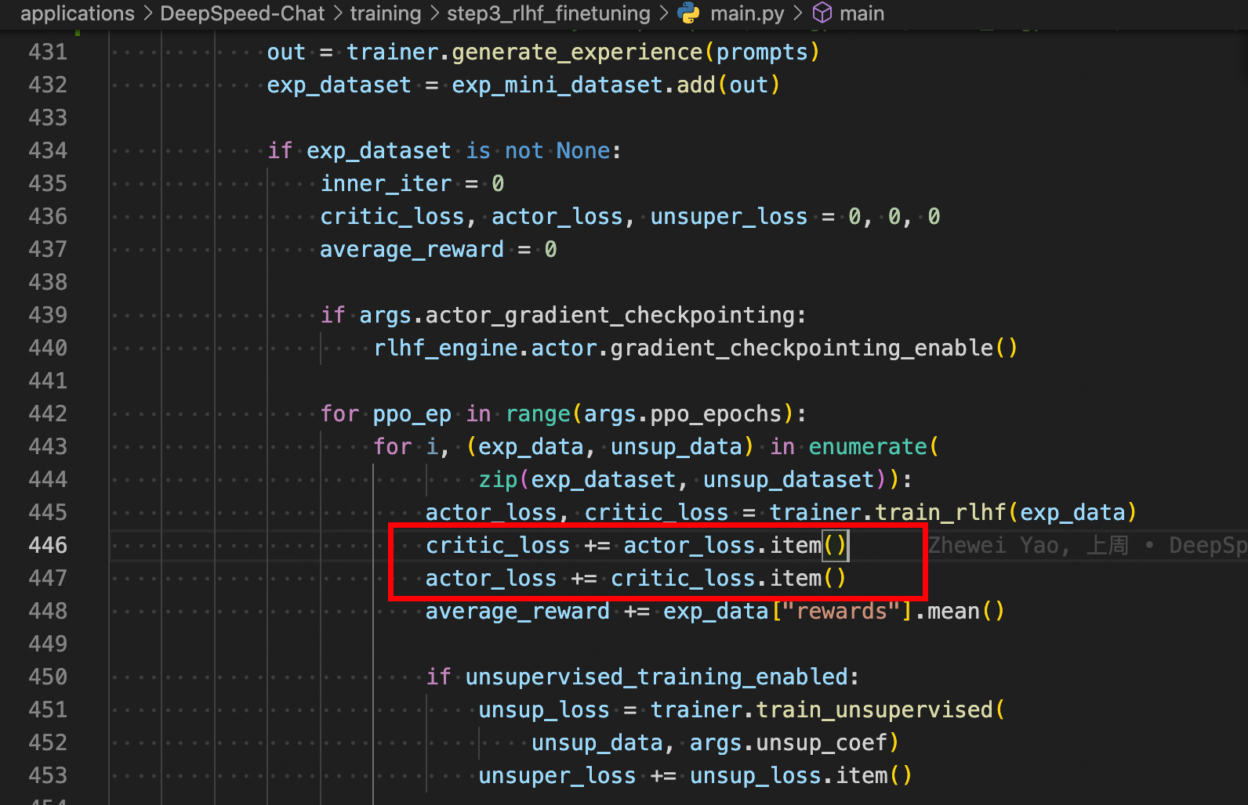Image resolution: width=1248 pixels, height=805 pixels.
Task: Click 'critic_loss' at start of line 446
Action: (x=498, y=546)
